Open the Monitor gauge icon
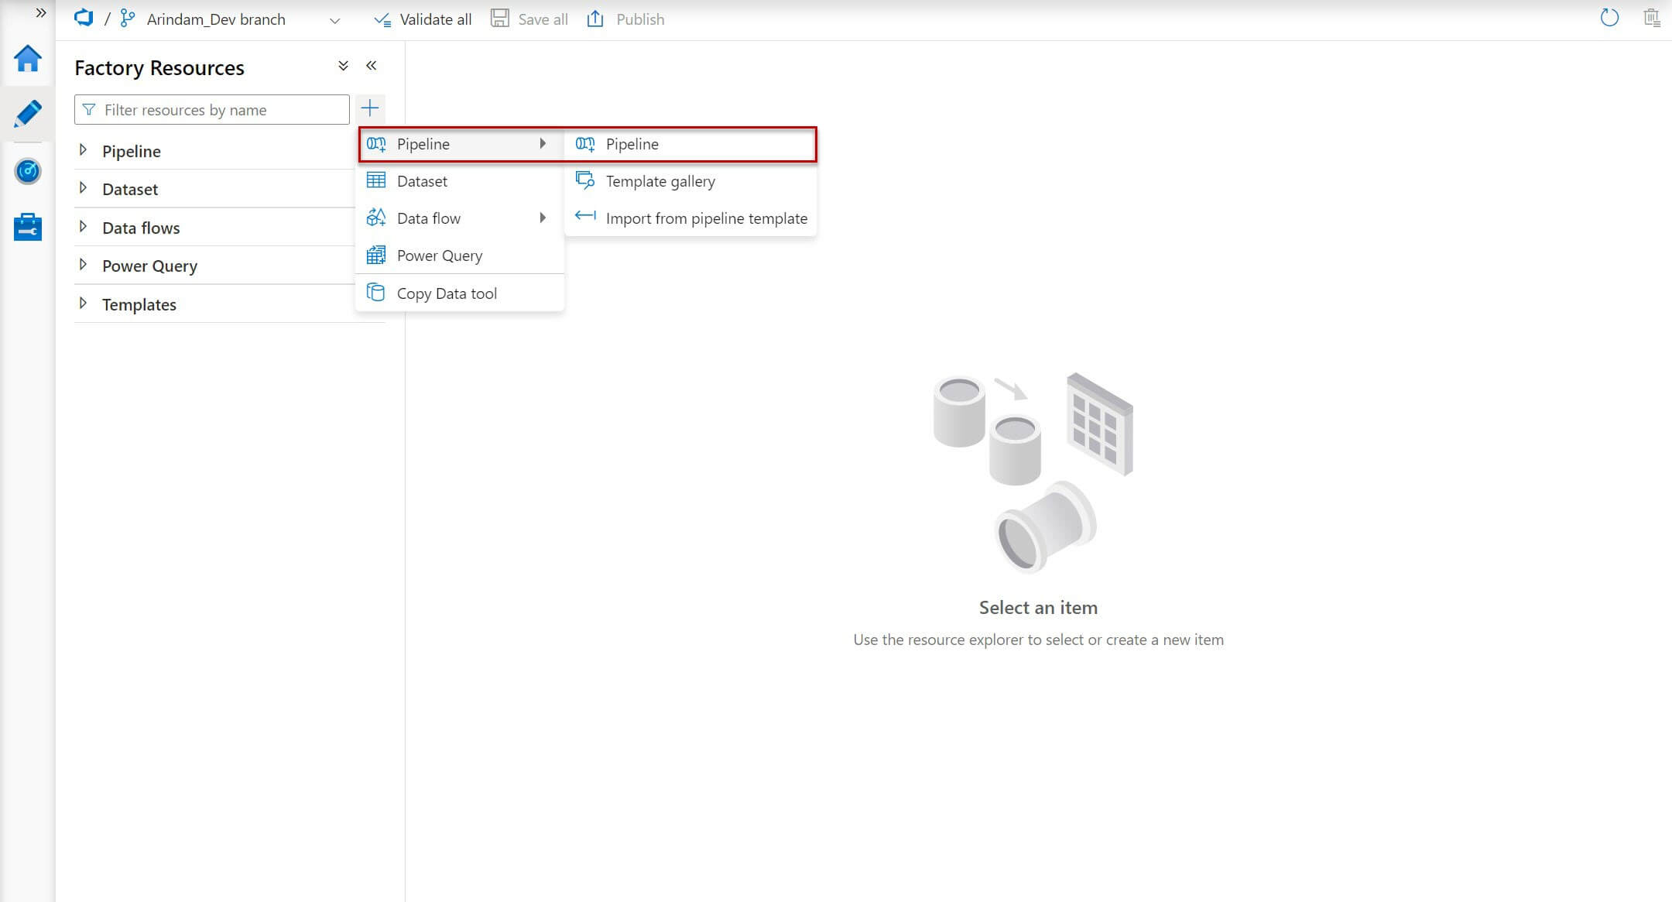1672x902 pixels. click(28, 171)
